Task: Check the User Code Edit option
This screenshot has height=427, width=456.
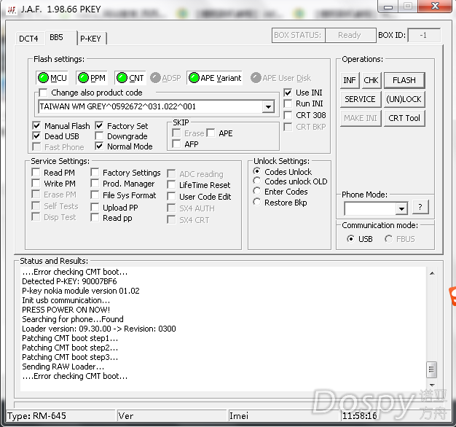Action: point(171,196)
